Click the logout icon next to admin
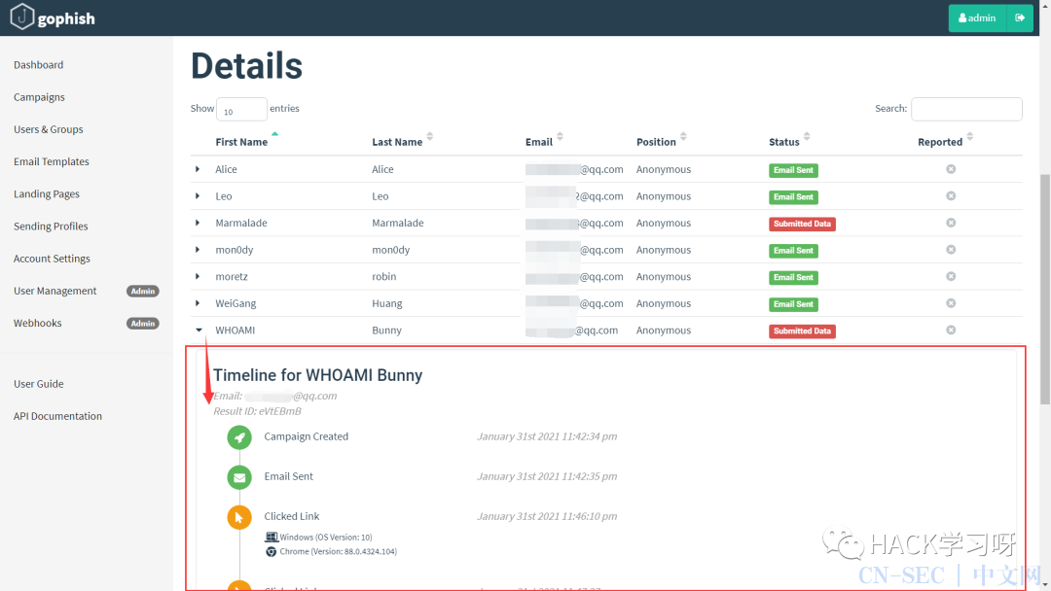 click(1020, 18)
